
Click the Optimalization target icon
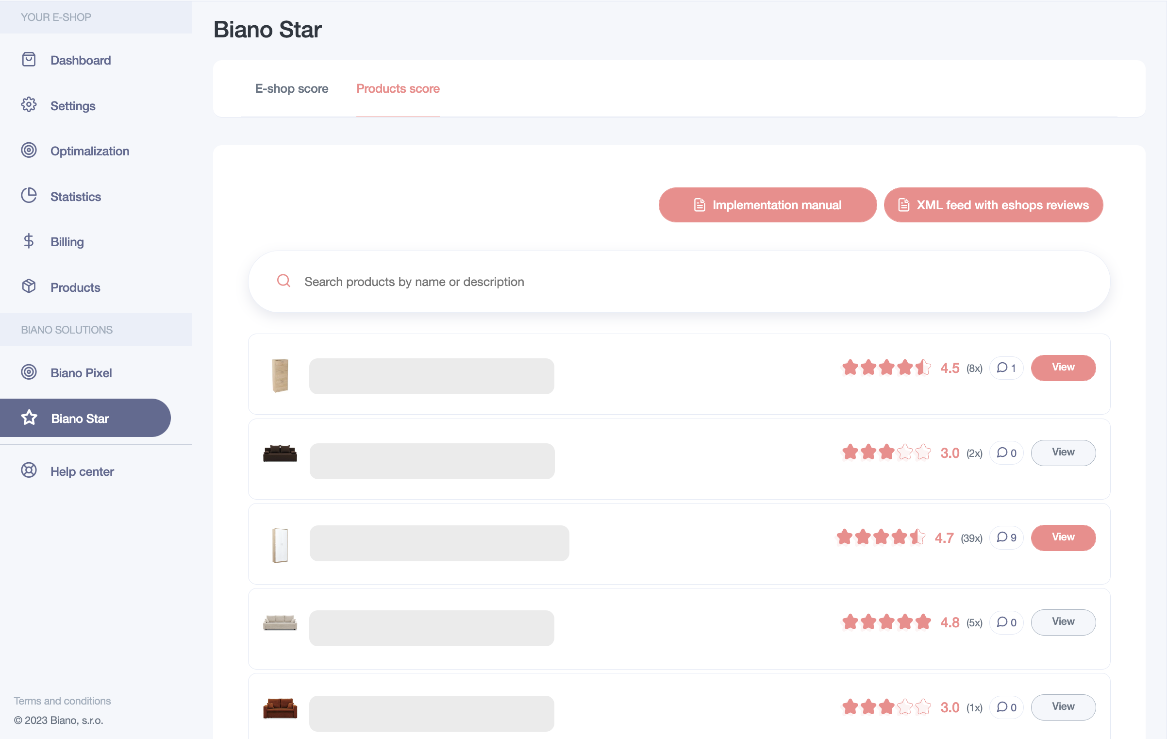coord(29,151)
